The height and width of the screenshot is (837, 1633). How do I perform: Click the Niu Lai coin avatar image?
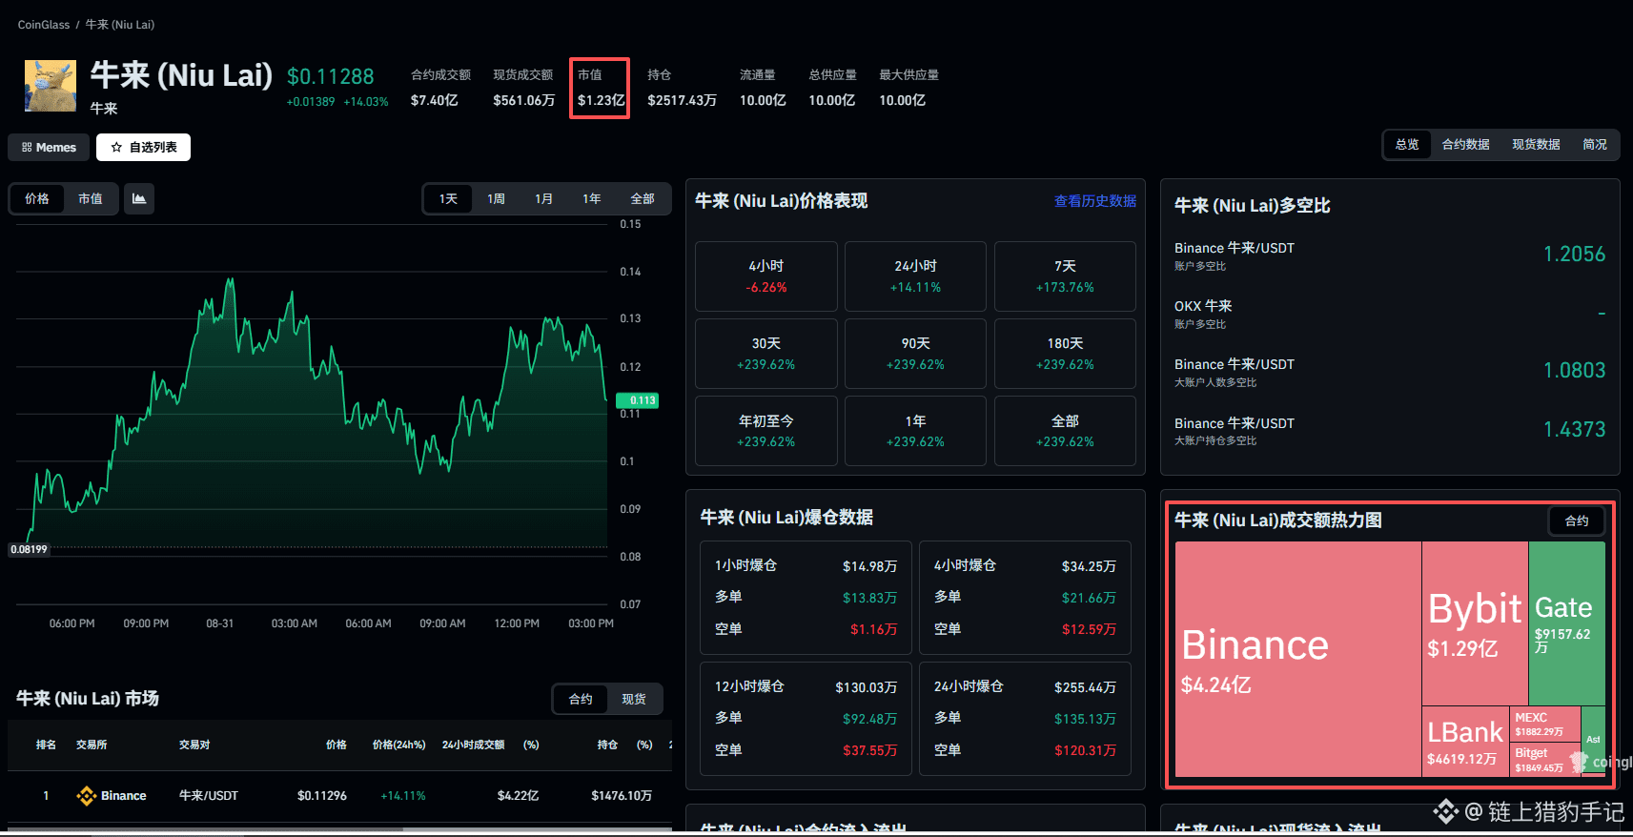click(x=51, y=87)
